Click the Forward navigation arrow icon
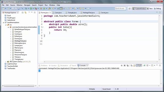 pyautogui.click(x=88, y=8)
